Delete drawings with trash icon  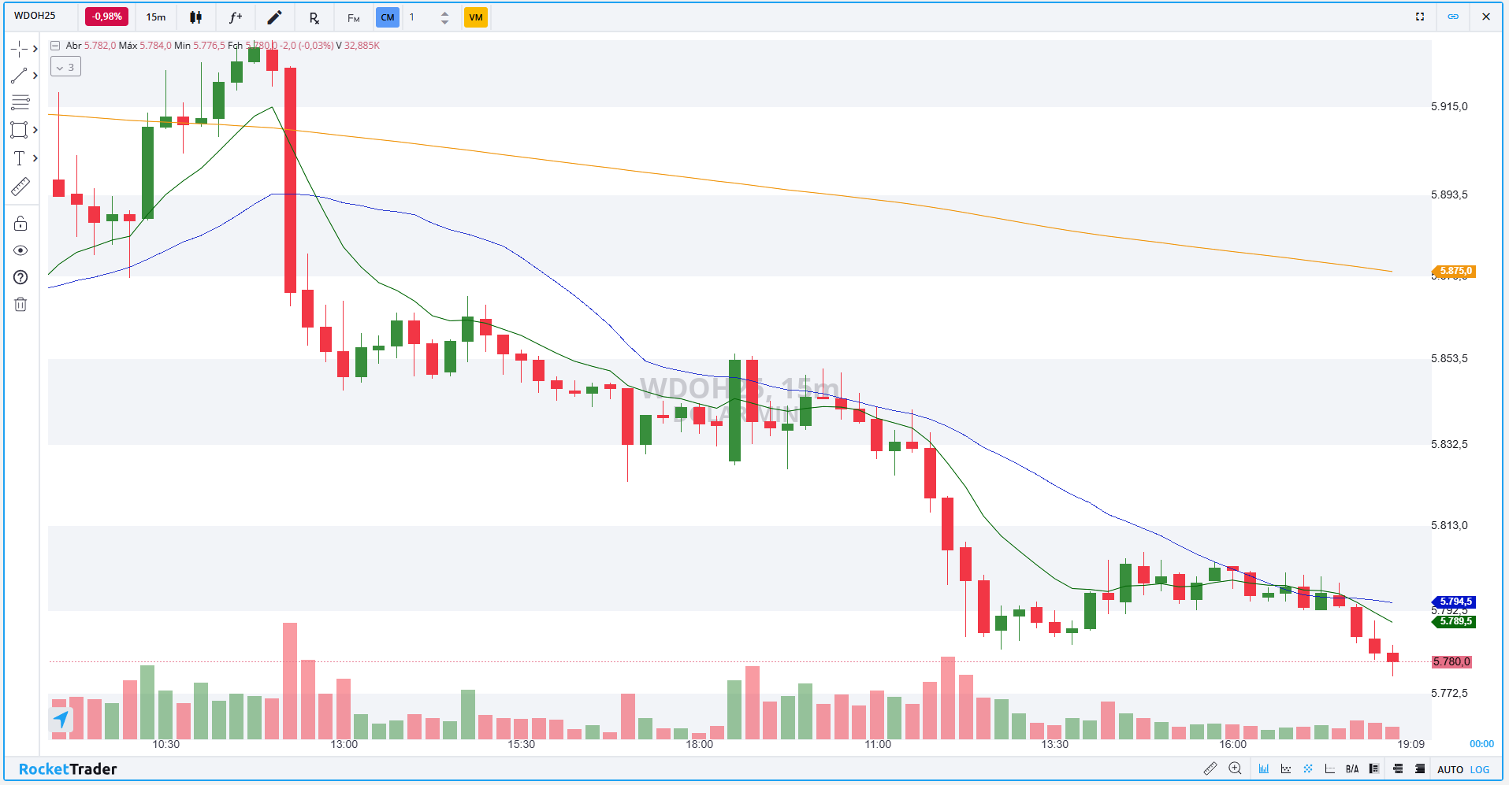(20, 305)
